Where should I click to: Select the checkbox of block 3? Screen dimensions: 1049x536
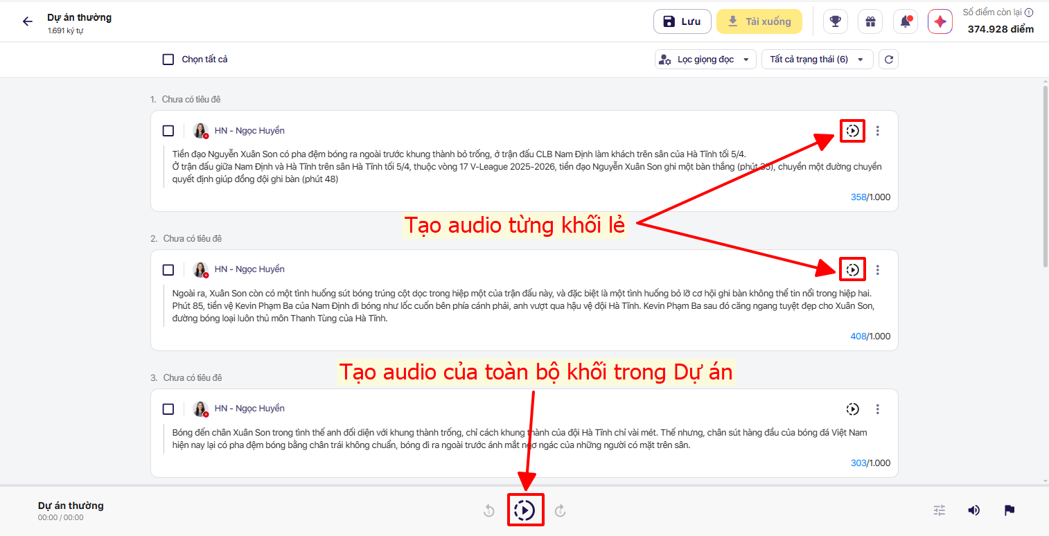pos(168,409)
